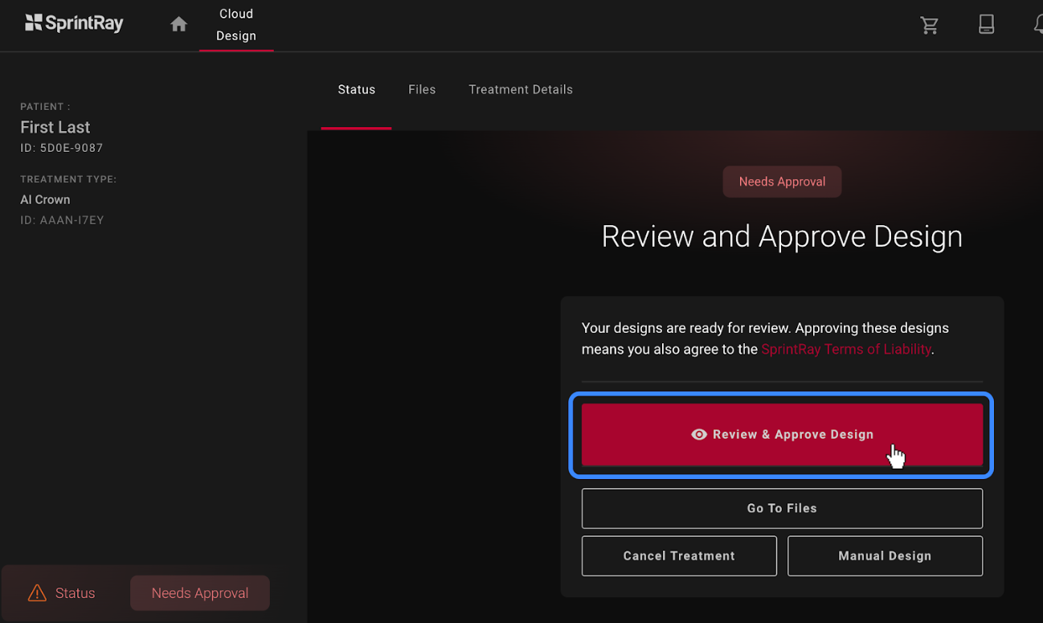Switch to the Files tab
The image size is (1043, 623).
click(422, 89)
